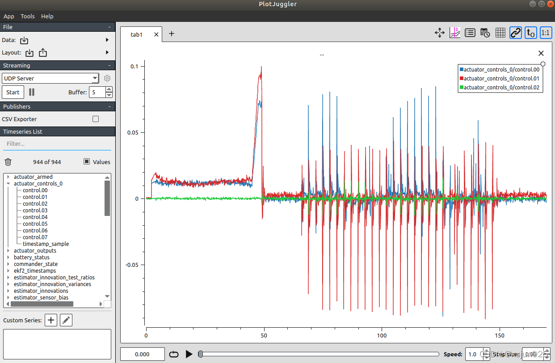Click the 0.000 time field
Viewport: 555px width, 363px height.
coord(142,354)
